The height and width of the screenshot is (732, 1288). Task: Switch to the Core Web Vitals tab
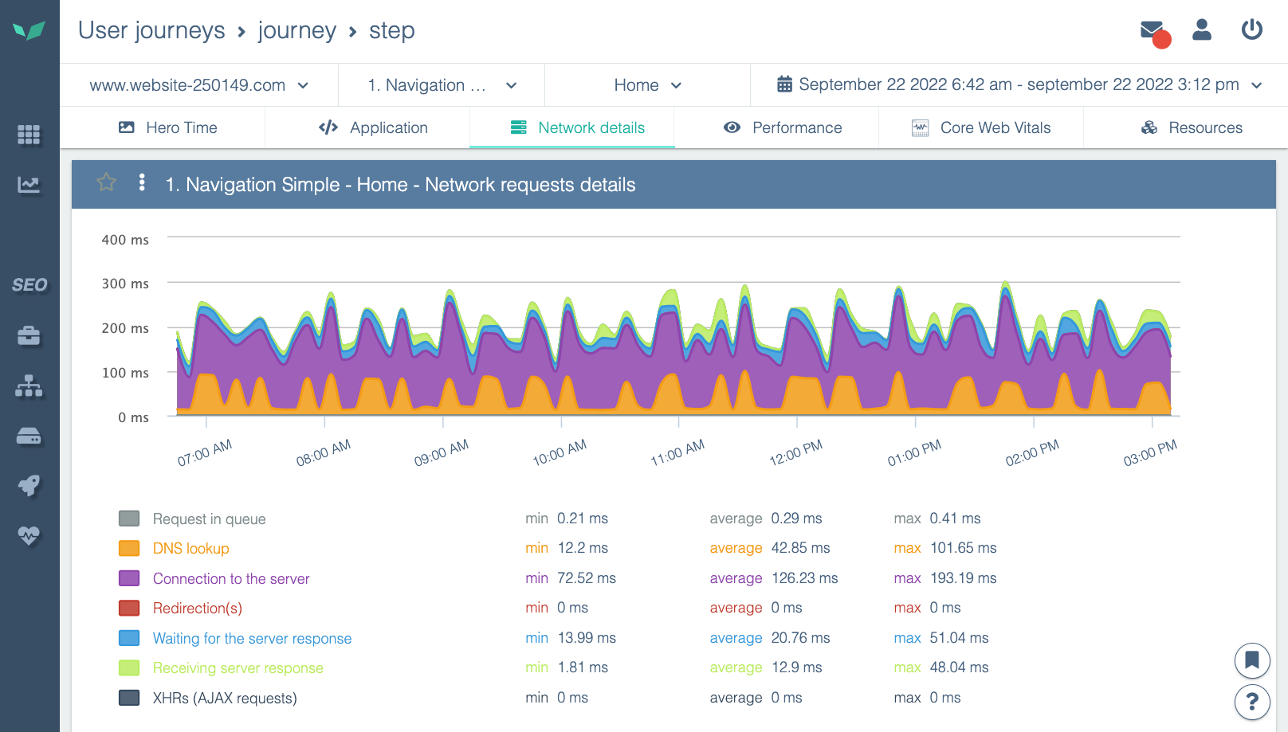981,128
